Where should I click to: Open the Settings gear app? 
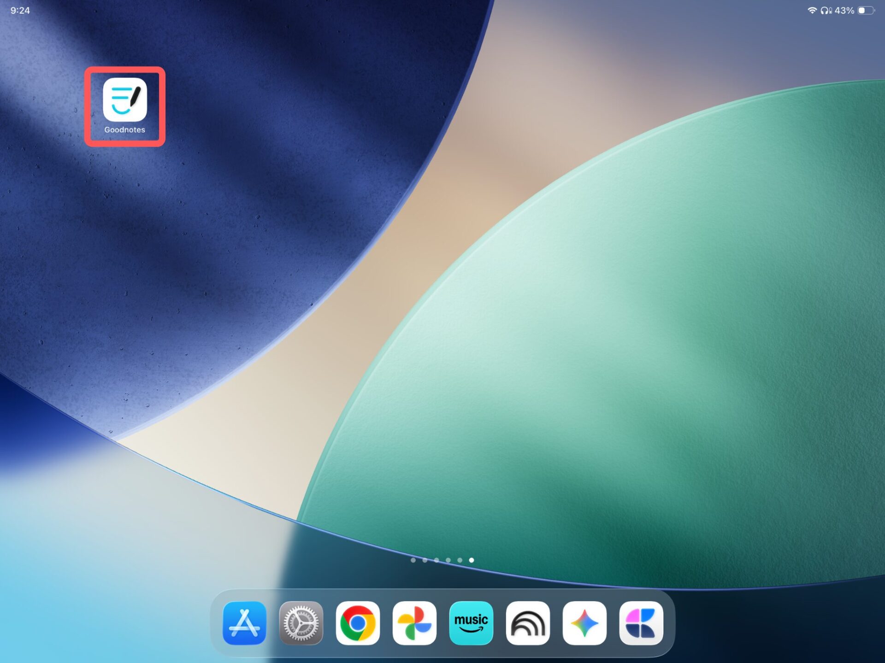pos(301,623)
